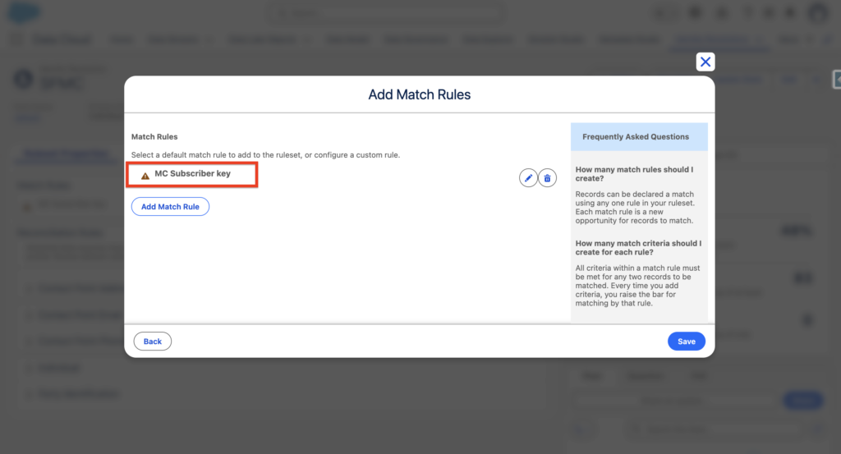Screen dimensions: 841x454
Task: Delete the MC Subscriber key match rule
Action: click(x=547, y=178)
